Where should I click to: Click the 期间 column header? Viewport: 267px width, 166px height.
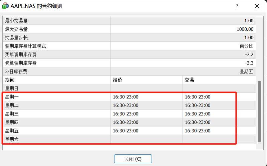click(10, 80)
